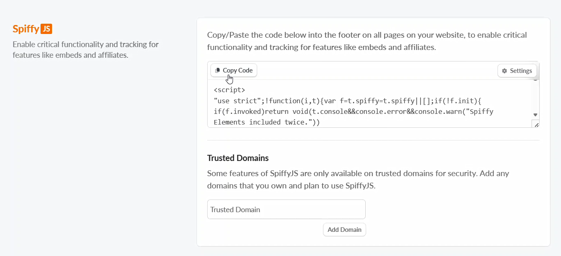The width and height of the screenshot is (561, 256).
Task: Click the if(f.invoked) code line
Action: (x=353, y=111)
